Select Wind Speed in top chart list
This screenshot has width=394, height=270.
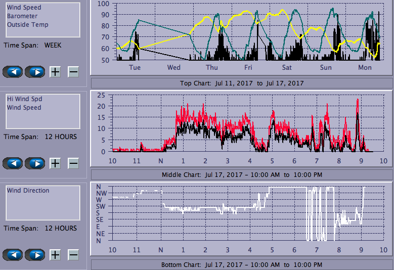click(24, 8)
